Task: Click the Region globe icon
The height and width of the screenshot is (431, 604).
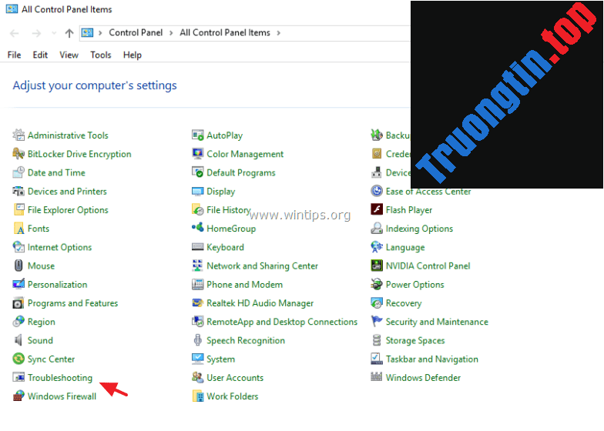Action: coord(18,322)
